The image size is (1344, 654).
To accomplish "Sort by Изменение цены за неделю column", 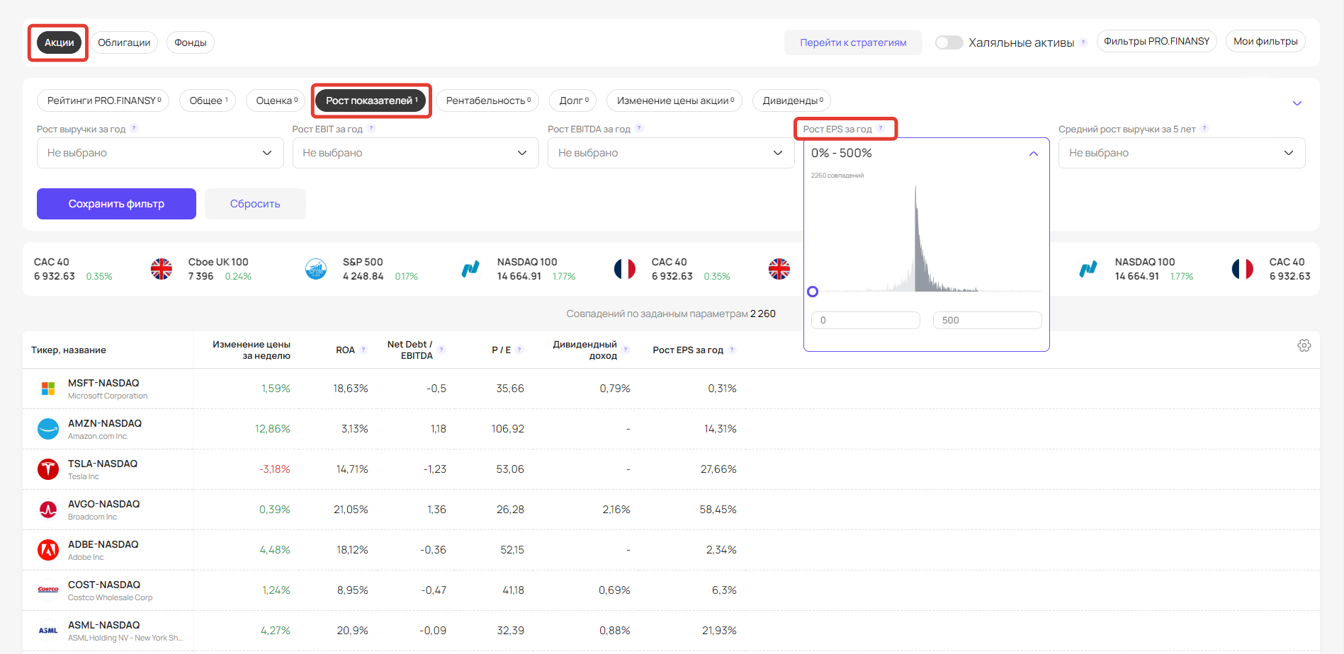I will click(x=252, y=350).
